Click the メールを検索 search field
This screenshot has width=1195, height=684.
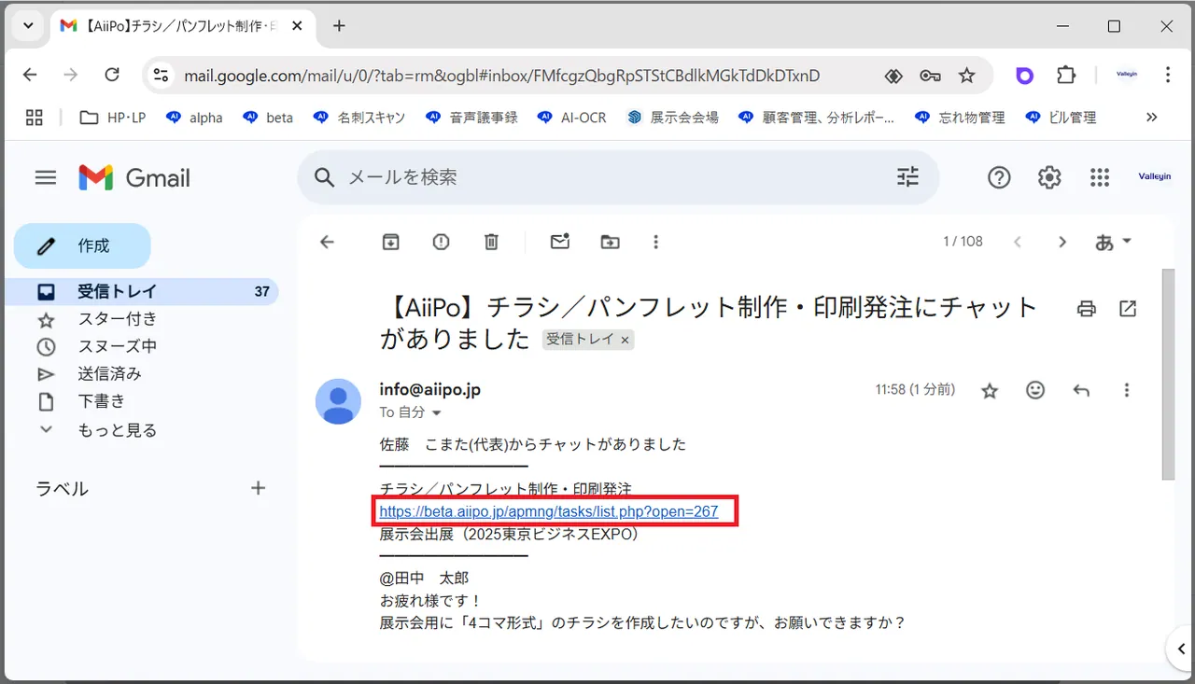(616, 177)
